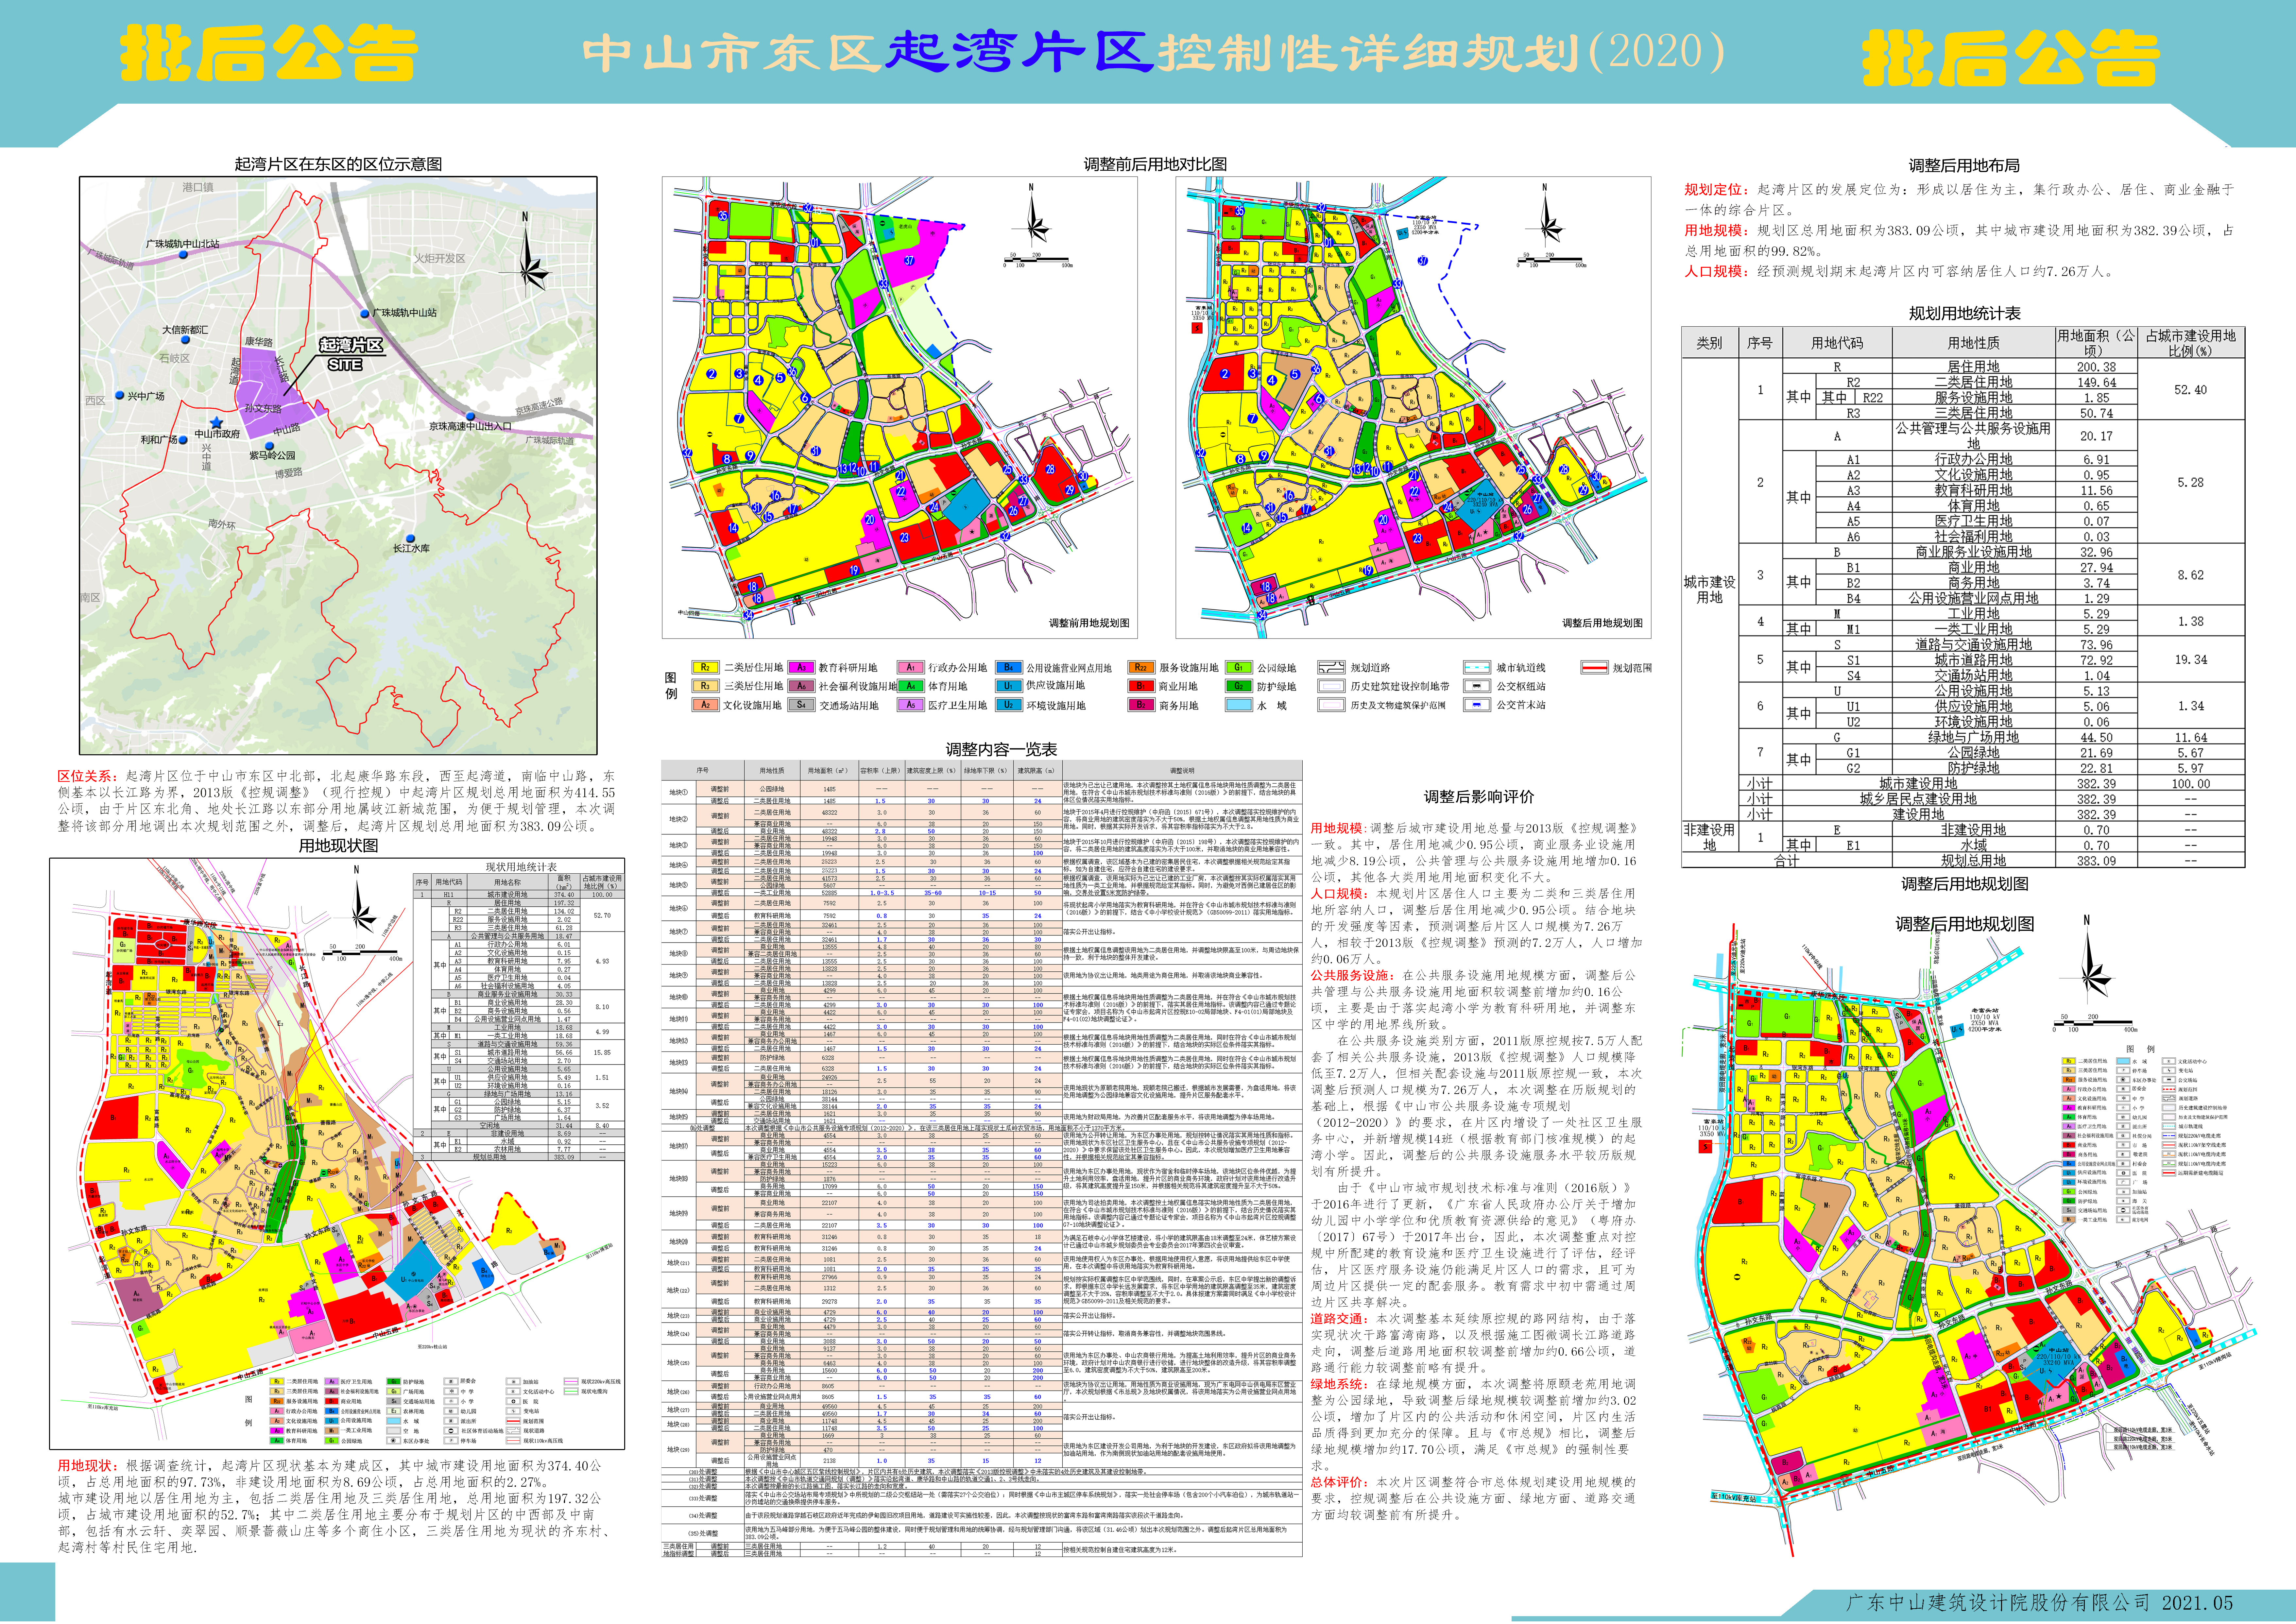The image size is (2296, 1624).
Task: Click the 用地现状图 heading
Action: click(338, 845)
